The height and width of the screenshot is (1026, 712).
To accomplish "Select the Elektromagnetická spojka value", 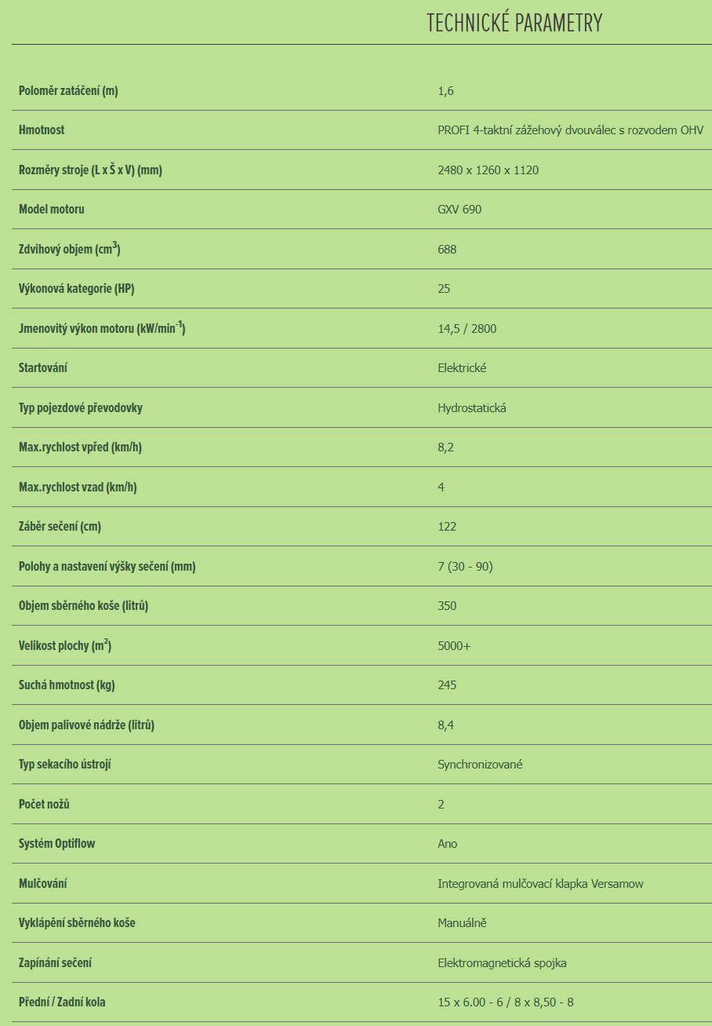I will tap(502, 963).
